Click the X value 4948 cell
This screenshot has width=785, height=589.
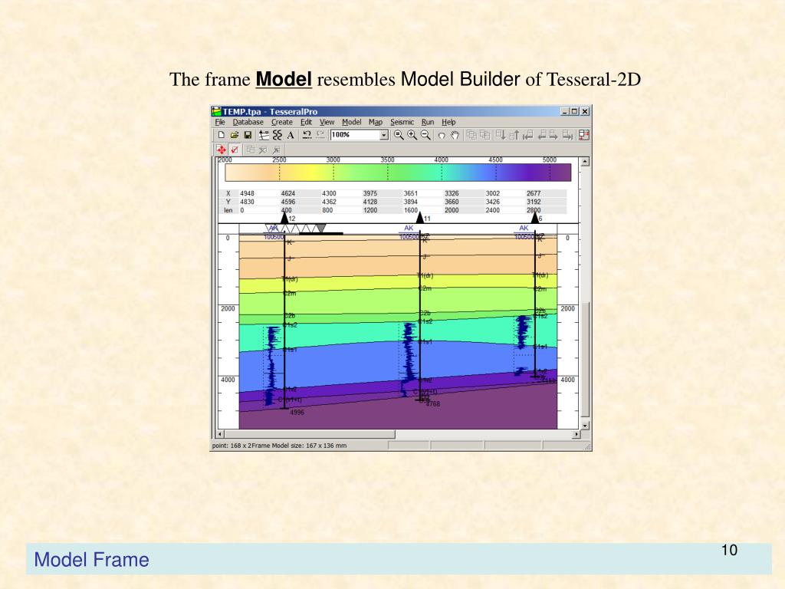(248, 193)
